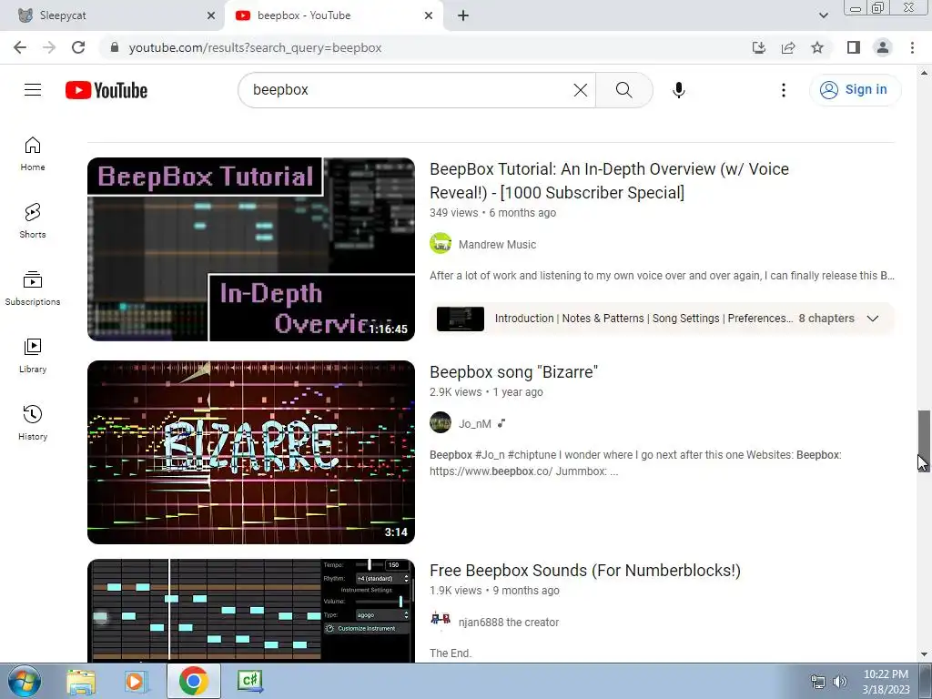
Task: Open volume control in system tray
Action: click(x=840, y=682)
